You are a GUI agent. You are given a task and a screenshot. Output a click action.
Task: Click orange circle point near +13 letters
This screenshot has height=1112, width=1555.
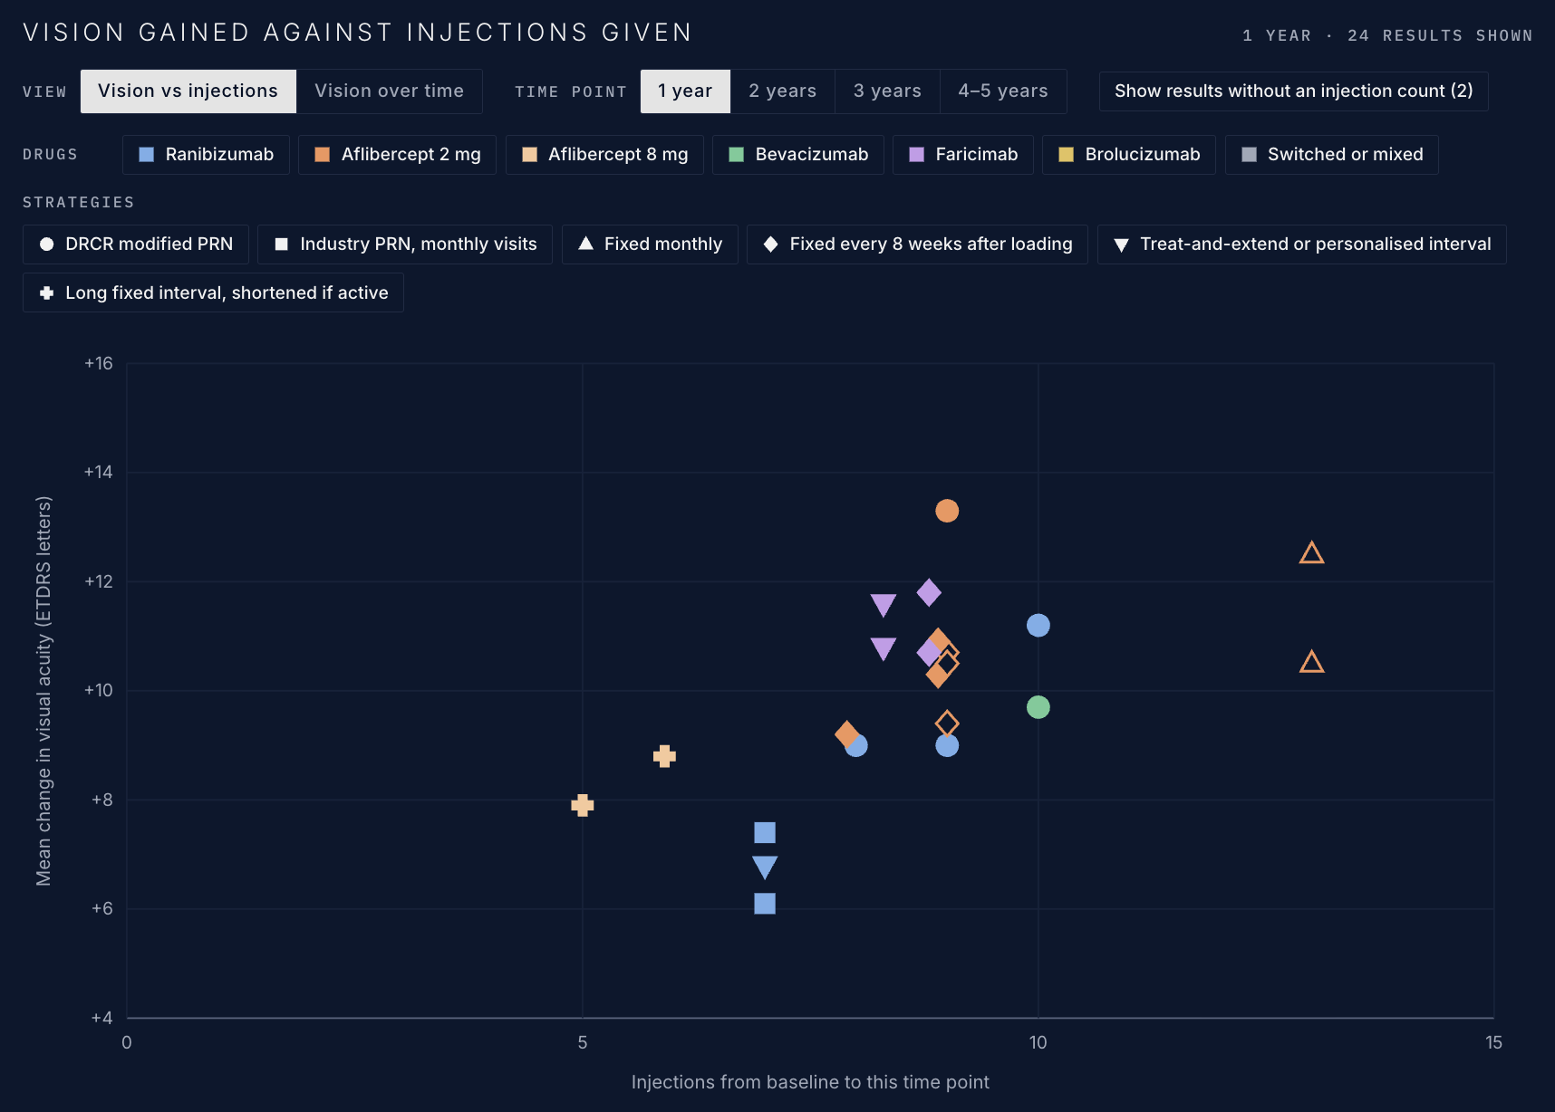point(947,511)
